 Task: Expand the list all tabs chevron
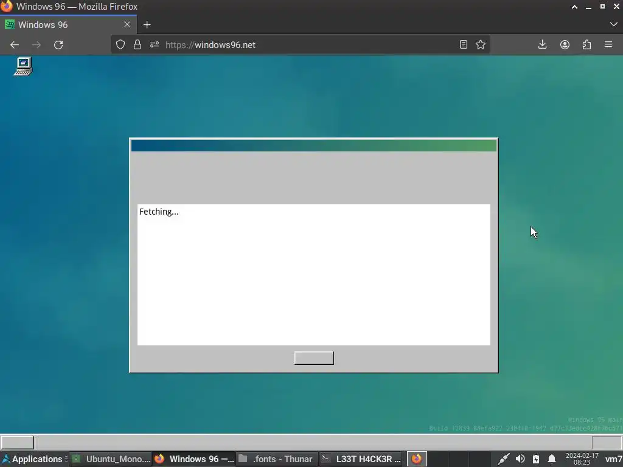[613, 24]
